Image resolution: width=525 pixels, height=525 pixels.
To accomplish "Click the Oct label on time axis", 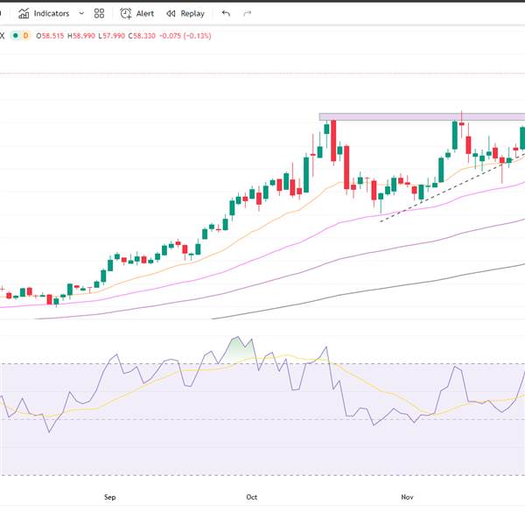I will click(251, 497).
